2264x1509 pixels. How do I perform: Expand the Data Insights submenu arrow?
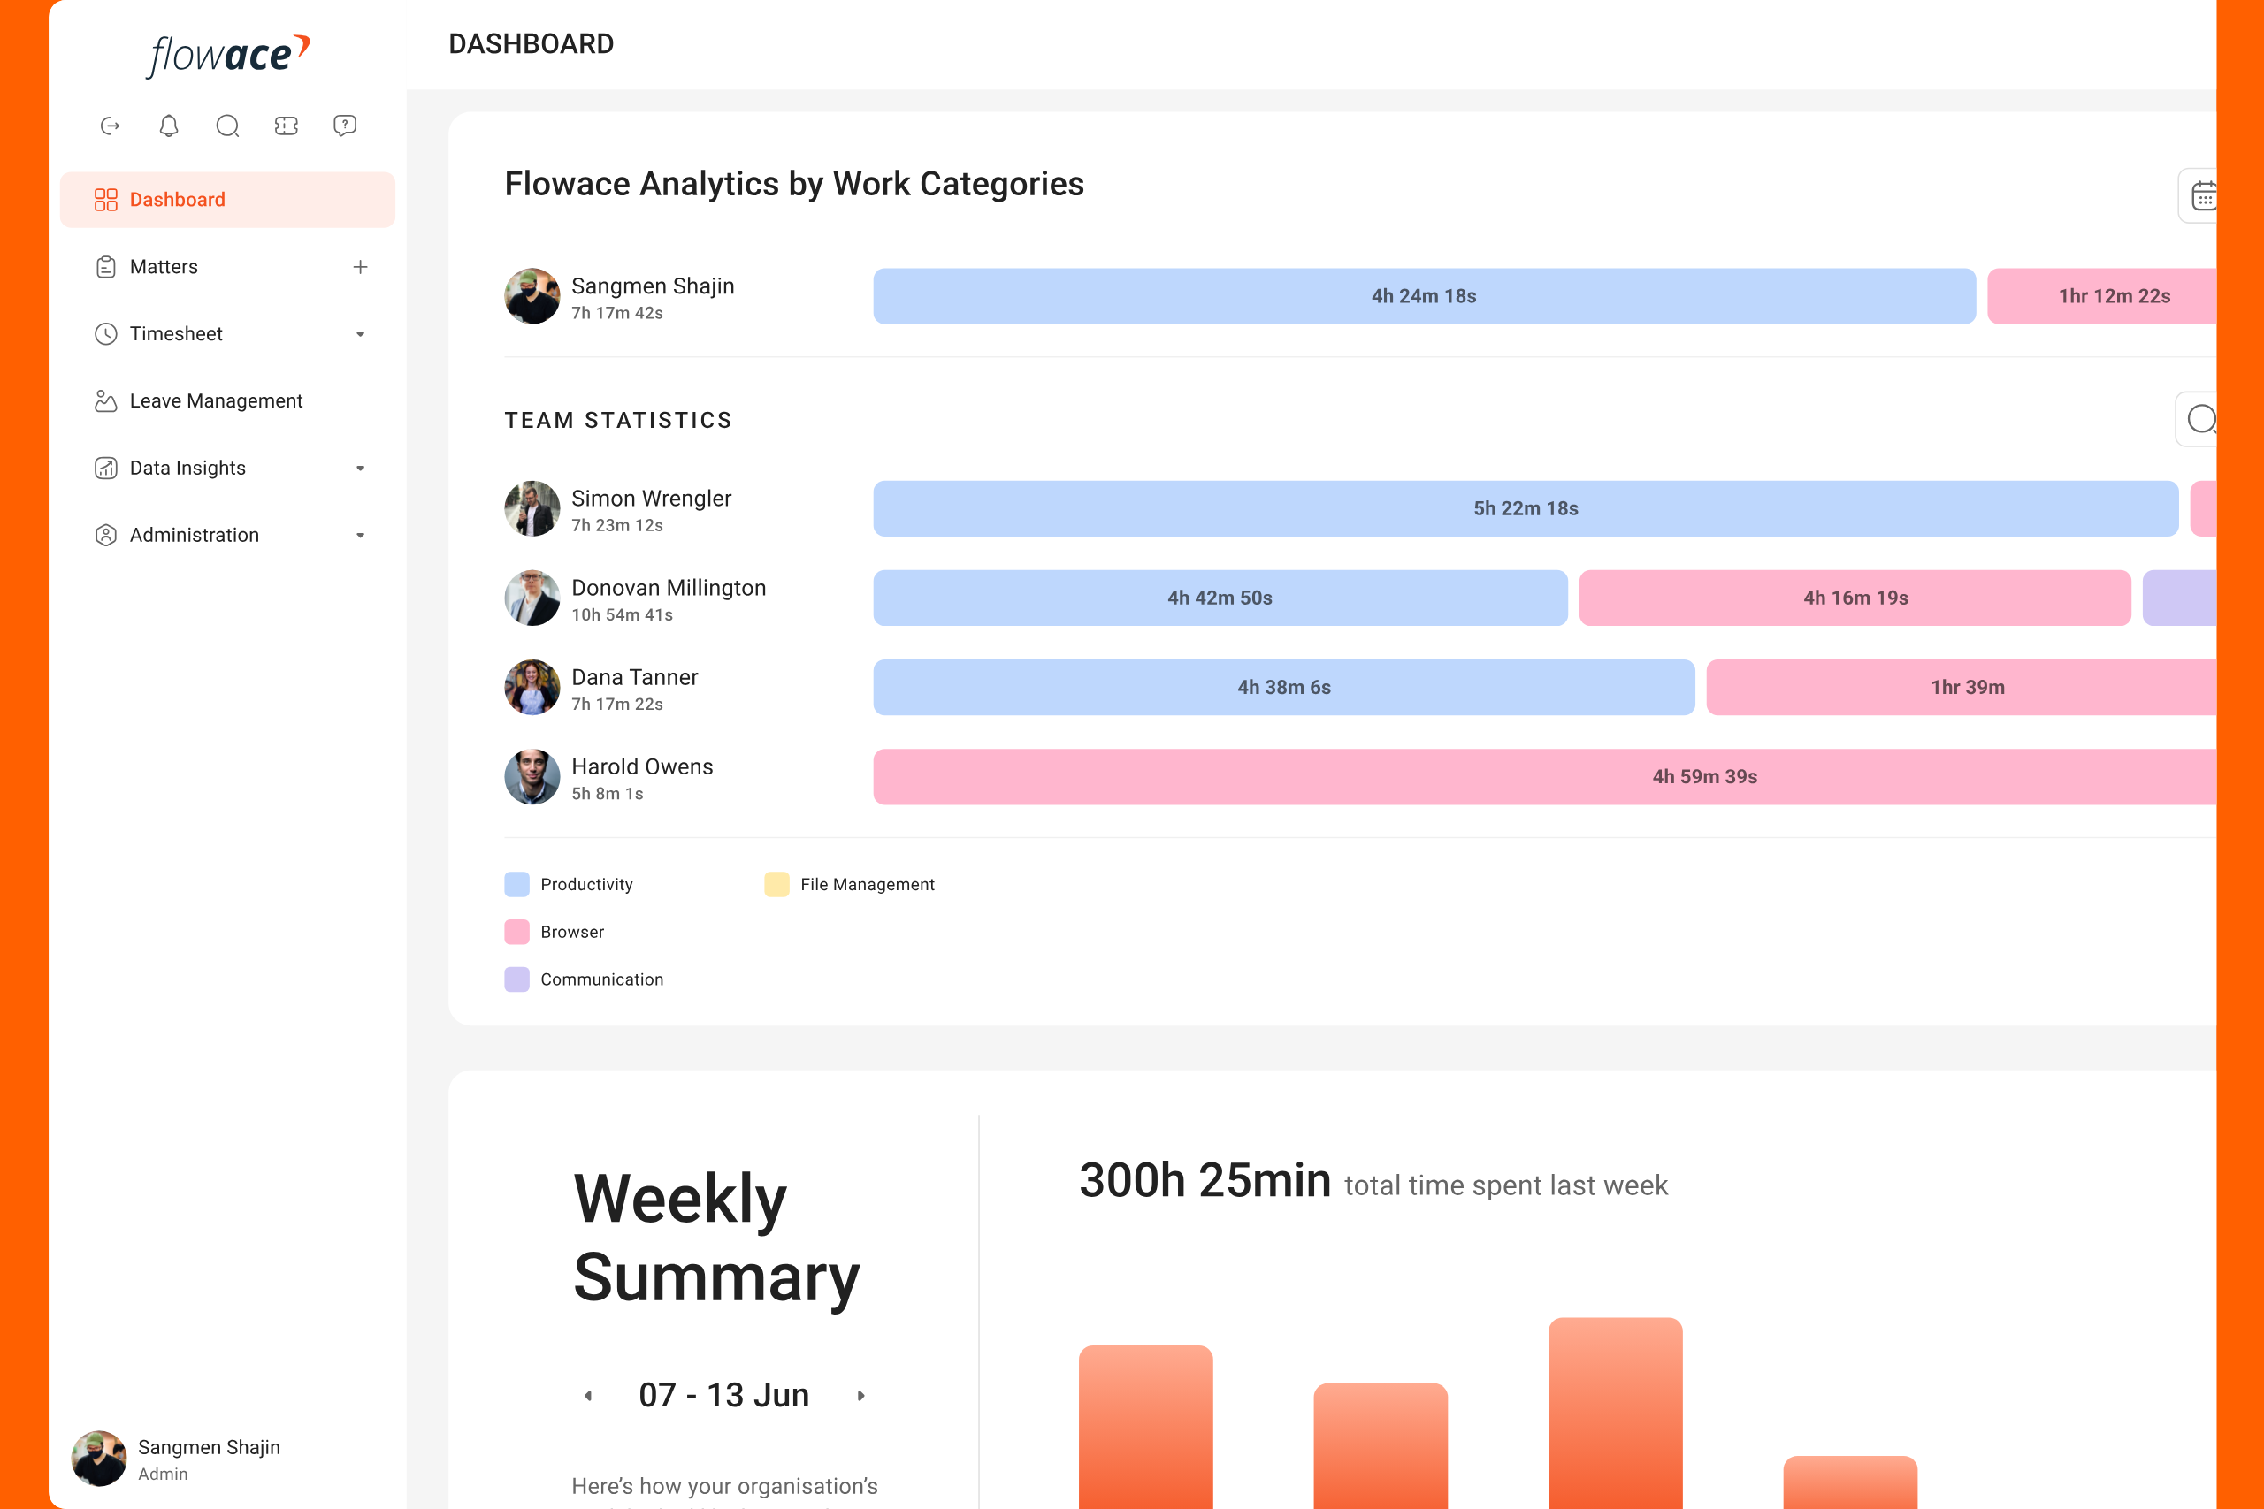[x=360, y=468]
